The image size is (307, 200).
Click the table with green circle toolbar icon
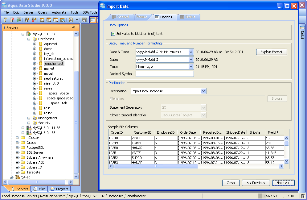coord(19,20)
